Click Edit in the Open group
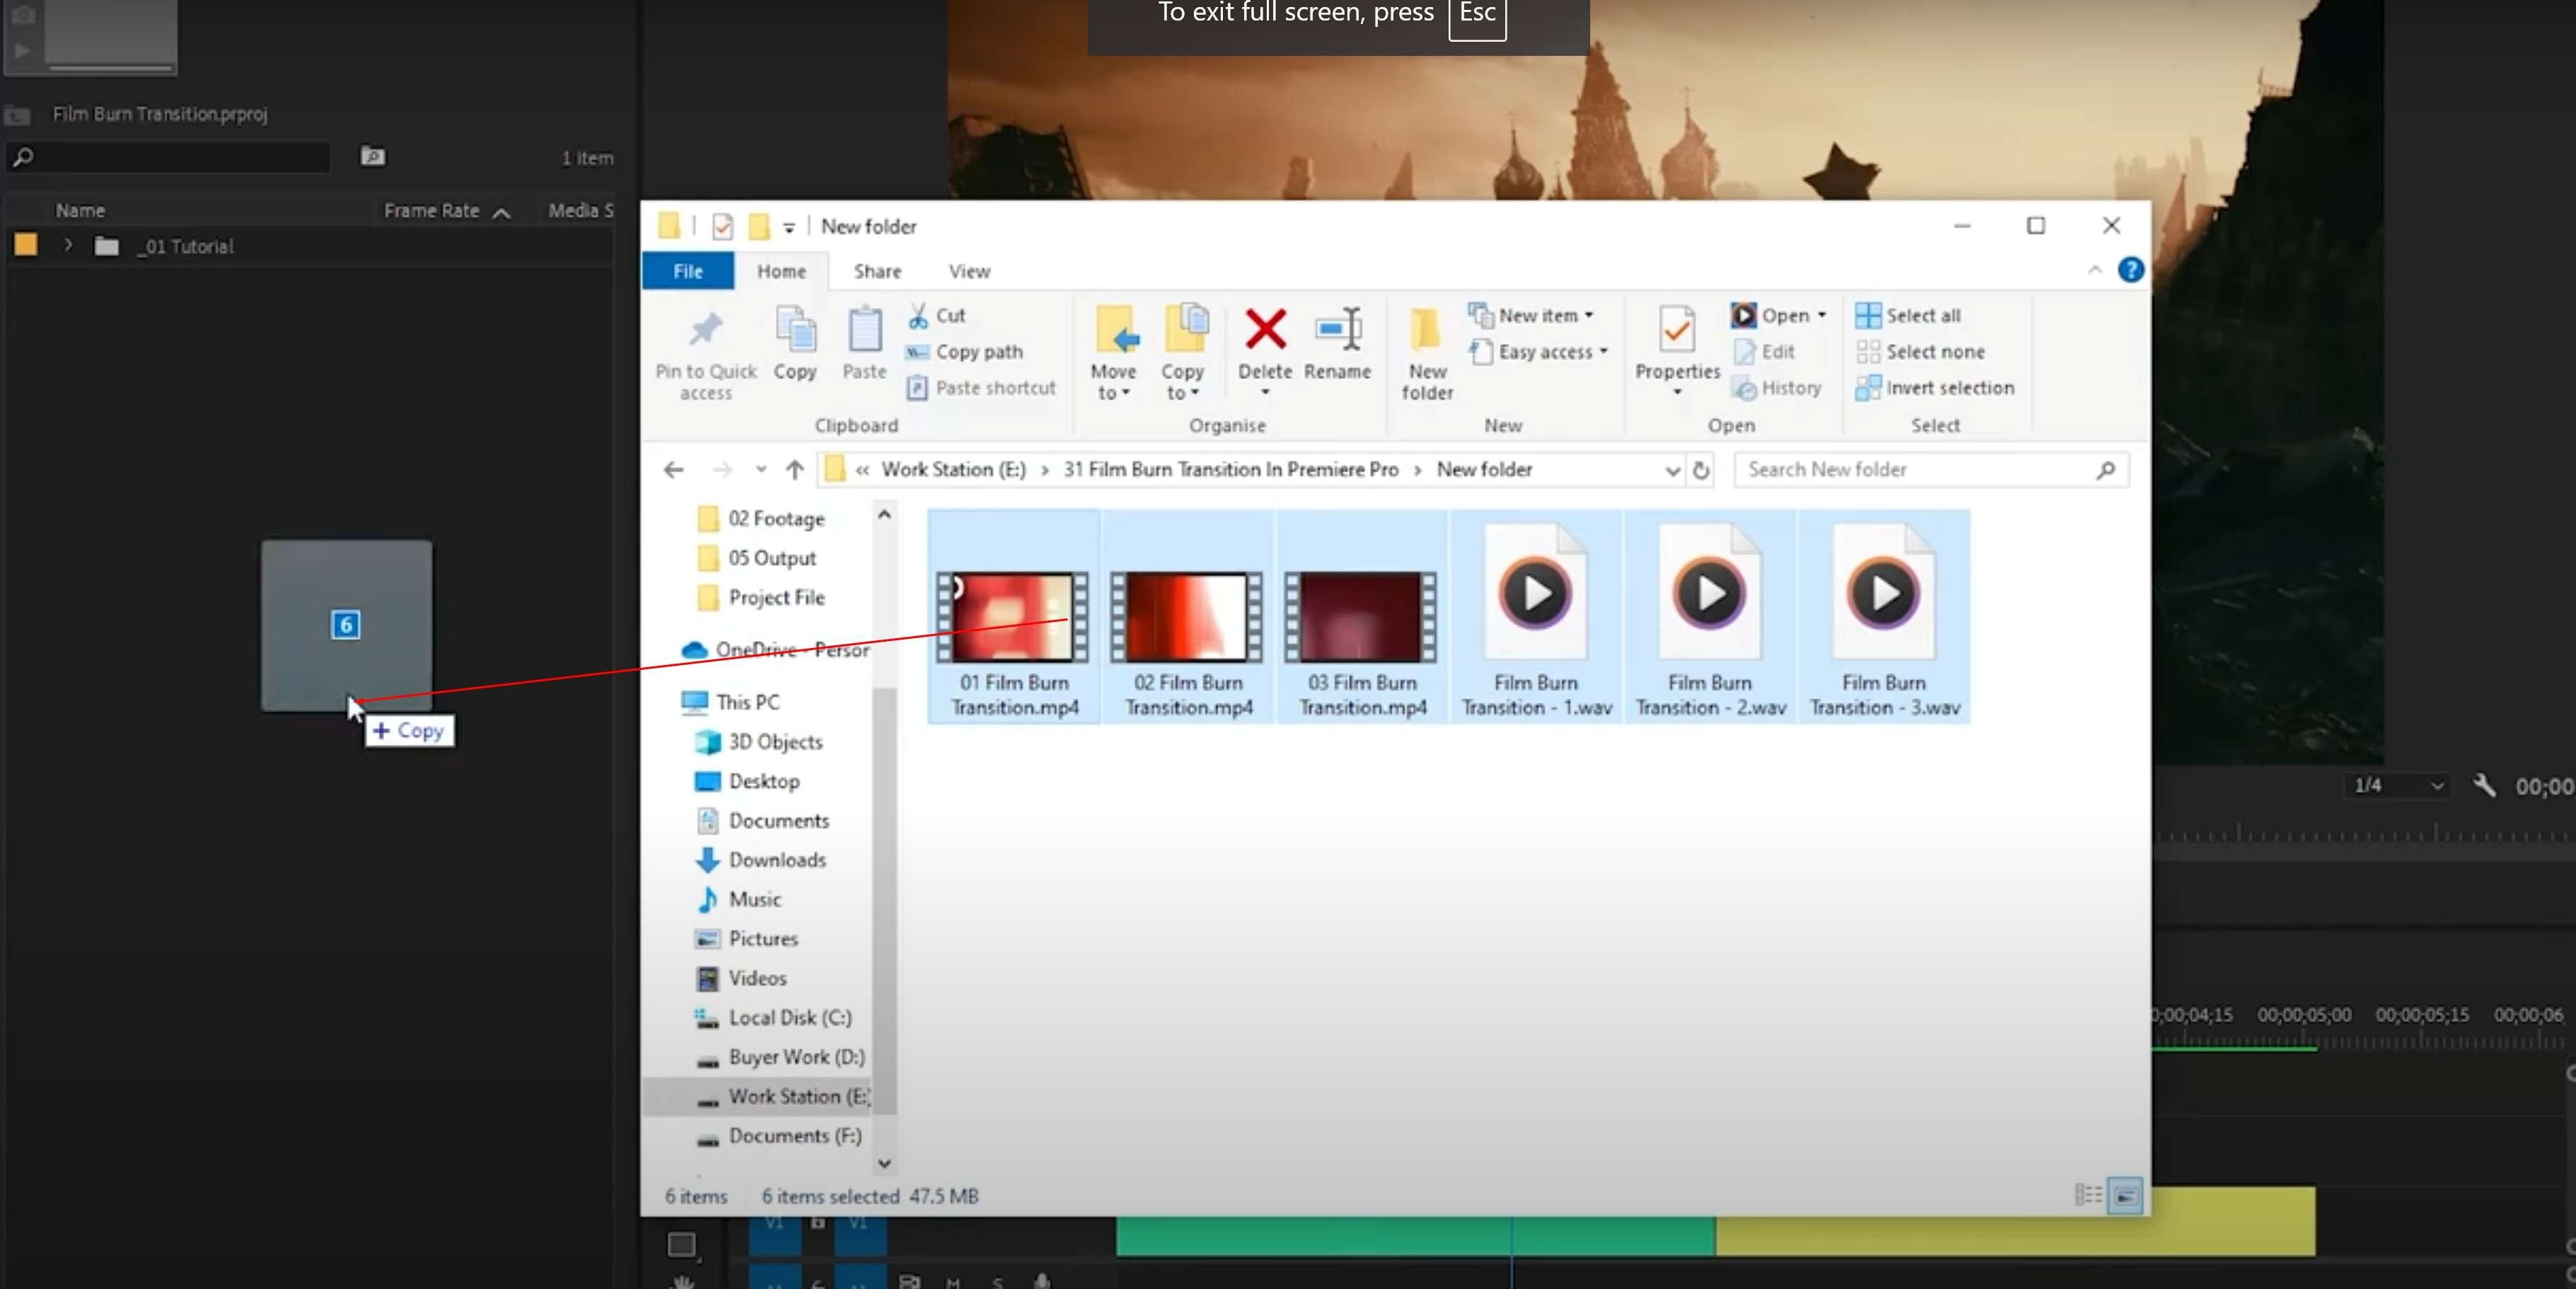The image size is (2576, 1289). (1764, 352)
